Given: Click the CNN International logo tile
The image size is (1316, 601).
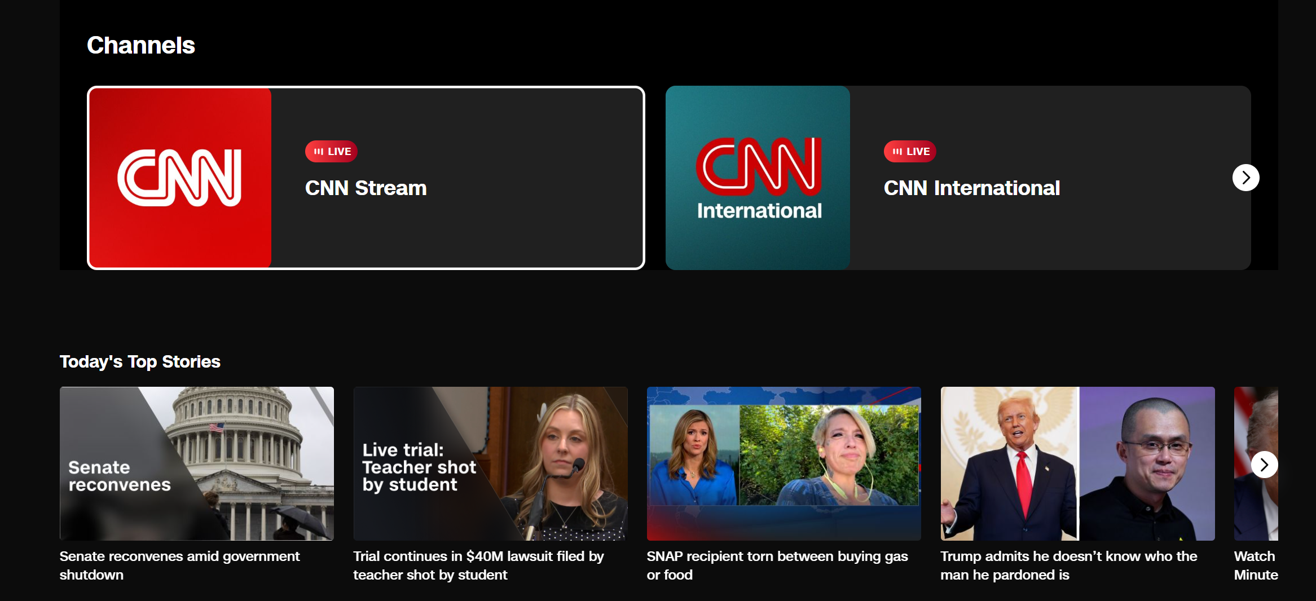Looking at the screenshot, I should (x=758, y=177).
